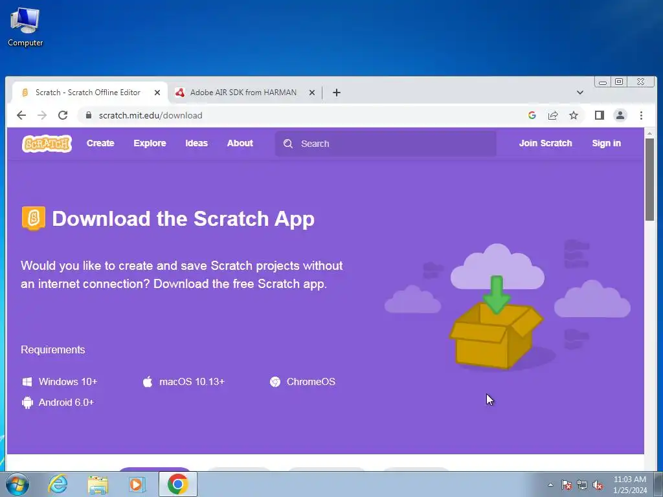Click the taskbar clock showing 11:03 AM
This screenshot has width=663, height=497.
click(x=630, y=485)
